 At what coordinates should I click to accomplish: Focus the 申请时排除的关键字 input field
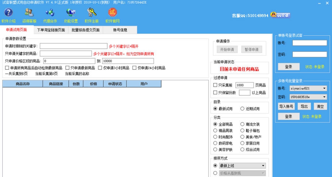[x=73, y=46]
